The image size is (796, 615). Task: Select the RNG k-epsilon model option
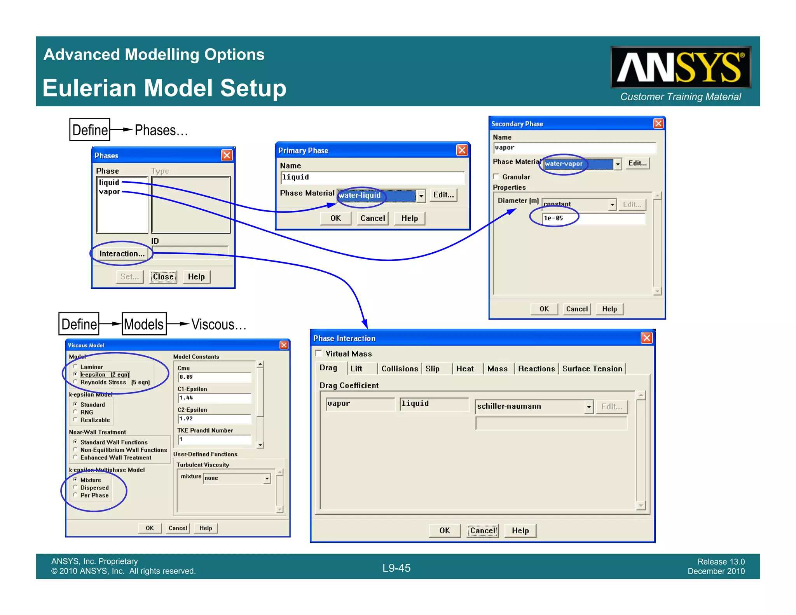75,412
